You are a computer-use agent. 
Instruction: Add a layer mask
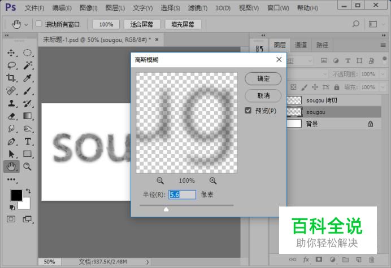point(319,260)
